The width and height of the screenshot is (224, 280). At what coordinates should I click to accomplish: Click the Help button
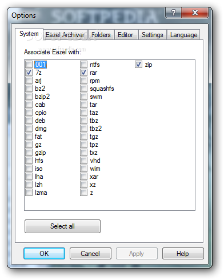coord(183,254)
